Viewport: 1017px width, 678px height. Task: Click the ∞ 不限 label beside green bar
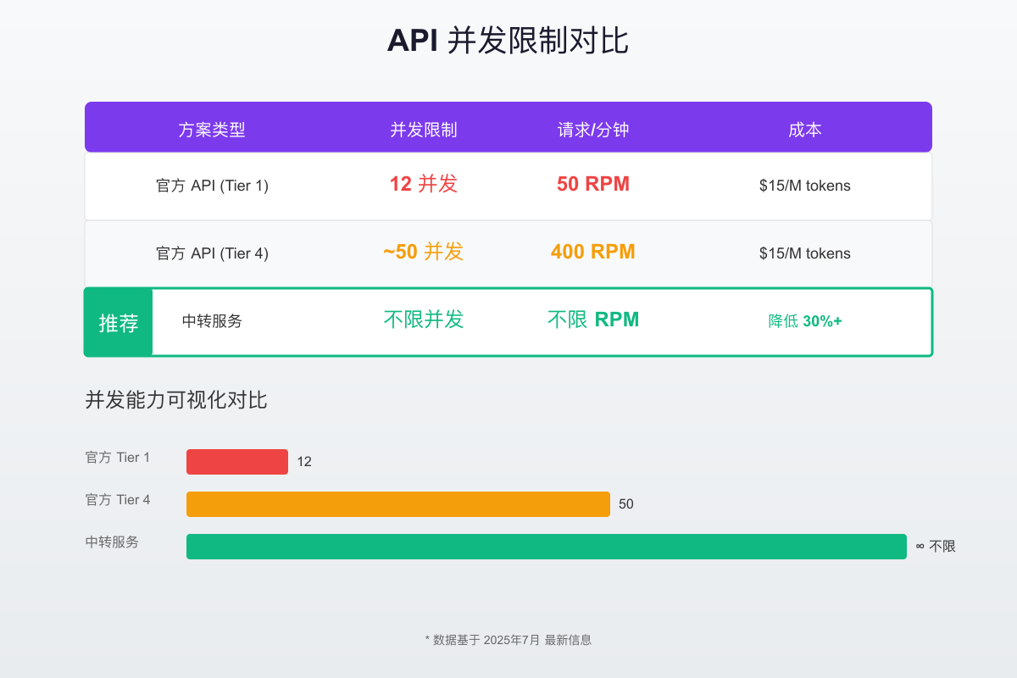(x=936, y=546)
